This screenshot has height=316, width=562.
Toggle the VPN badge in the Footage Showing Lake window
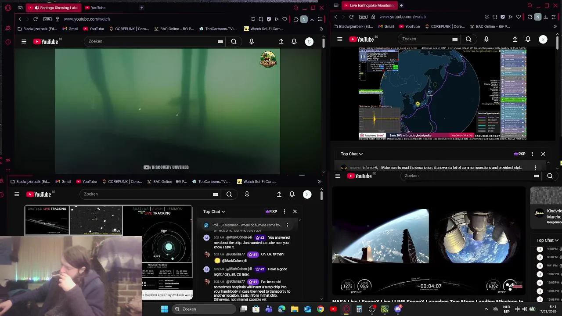(47, 19)
